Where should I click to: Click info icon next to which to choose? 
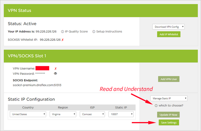click(156, 106)
